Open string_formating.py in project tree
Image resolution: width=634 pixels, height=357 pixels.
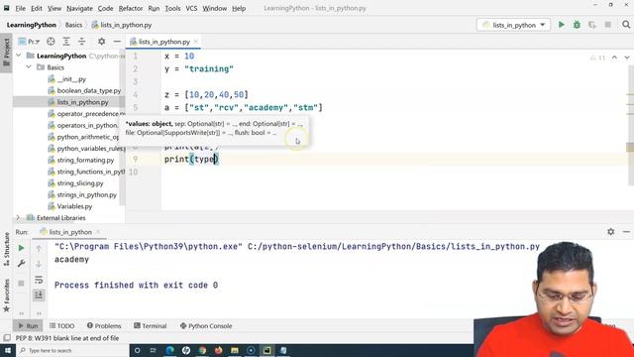coord(85,160)
